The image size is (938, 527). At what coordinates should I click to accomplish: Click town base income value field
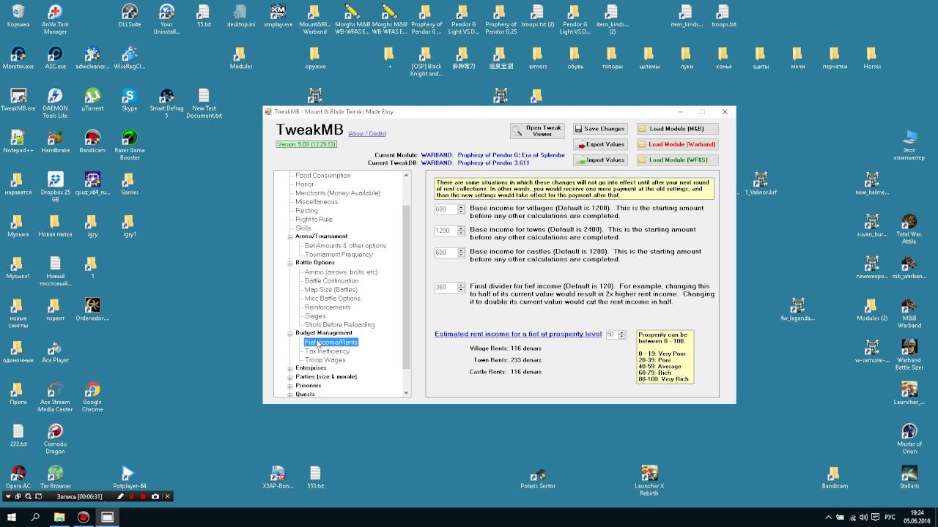pyautogui.click(x=446, y=231)
